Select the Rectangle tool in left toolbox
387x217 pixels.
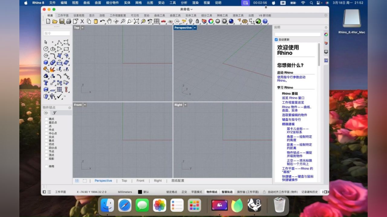click(x=66, y=49)
